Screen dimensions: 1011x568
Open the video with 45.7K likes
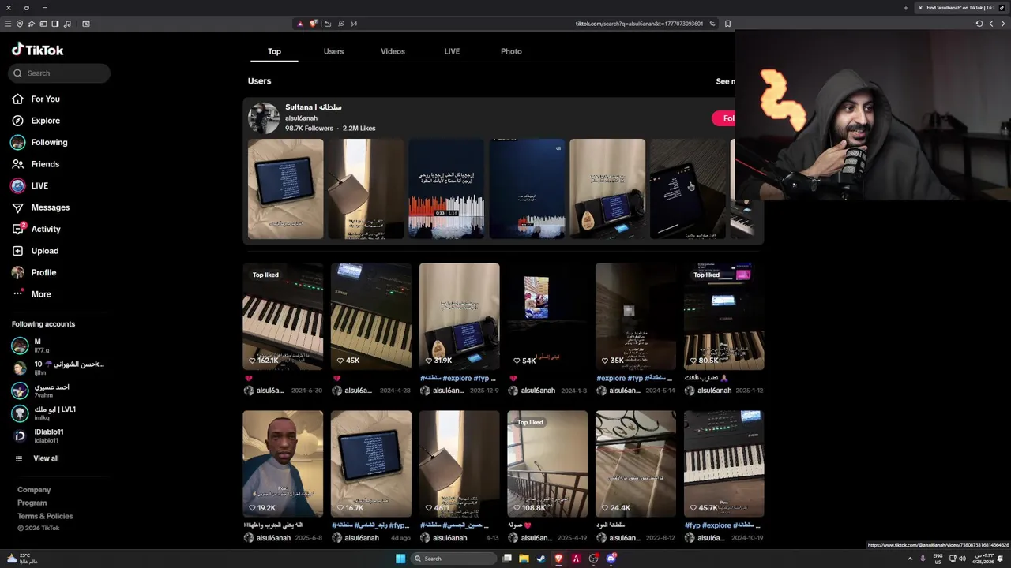pyautogui.click(x=723, y=464)
